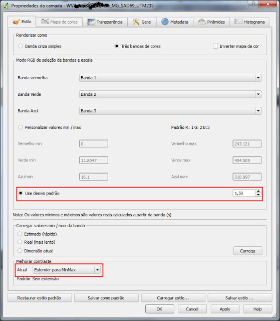Click the Estilo tab brush icon
This screenshot has width=280, height=321.
pyautogui.click(x=16, y=22)
